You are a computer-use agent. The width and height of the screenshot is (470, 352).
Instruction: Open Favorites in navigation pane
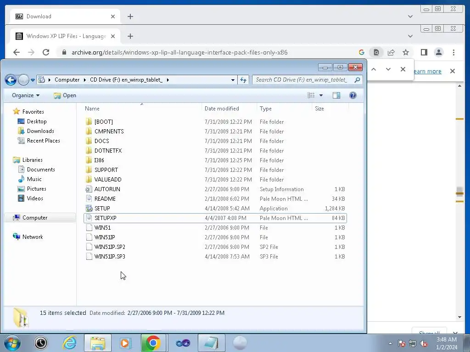29,112
